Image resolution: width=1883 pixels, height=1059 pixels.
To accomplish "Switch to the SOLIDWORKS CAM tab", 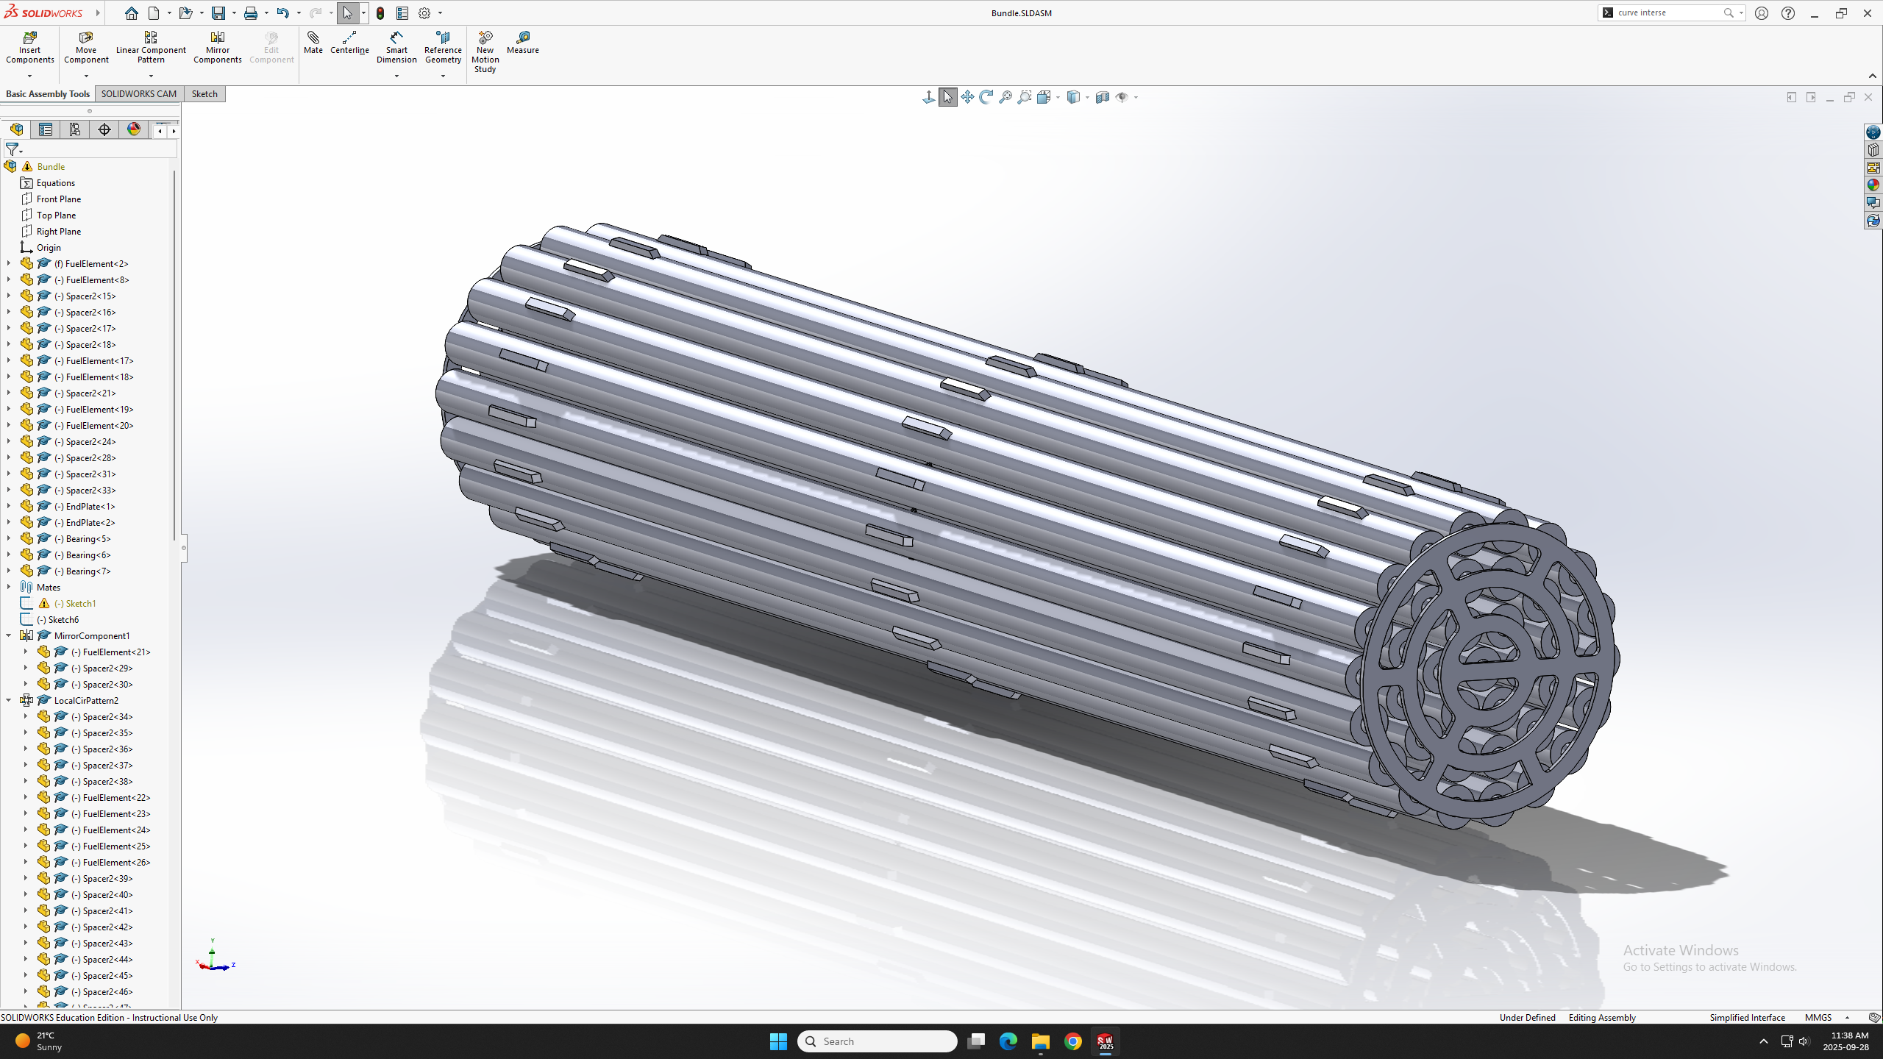I will tap(139, 94).
